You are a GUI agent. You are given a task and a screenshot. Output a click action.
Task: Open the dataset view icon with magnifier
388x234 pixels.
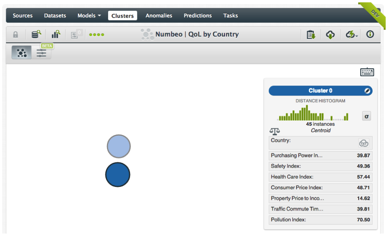pos(36,34)
